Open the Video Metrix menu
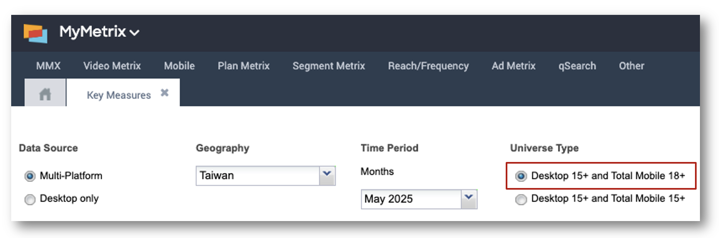Viewport: 719px width, 238px height. click(x=112, y=66)
